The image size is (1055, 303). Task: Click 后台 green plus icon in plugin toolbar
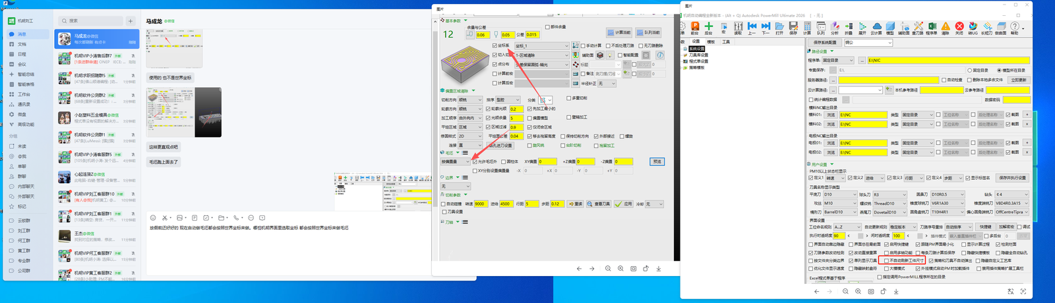(x=708, y=29)
